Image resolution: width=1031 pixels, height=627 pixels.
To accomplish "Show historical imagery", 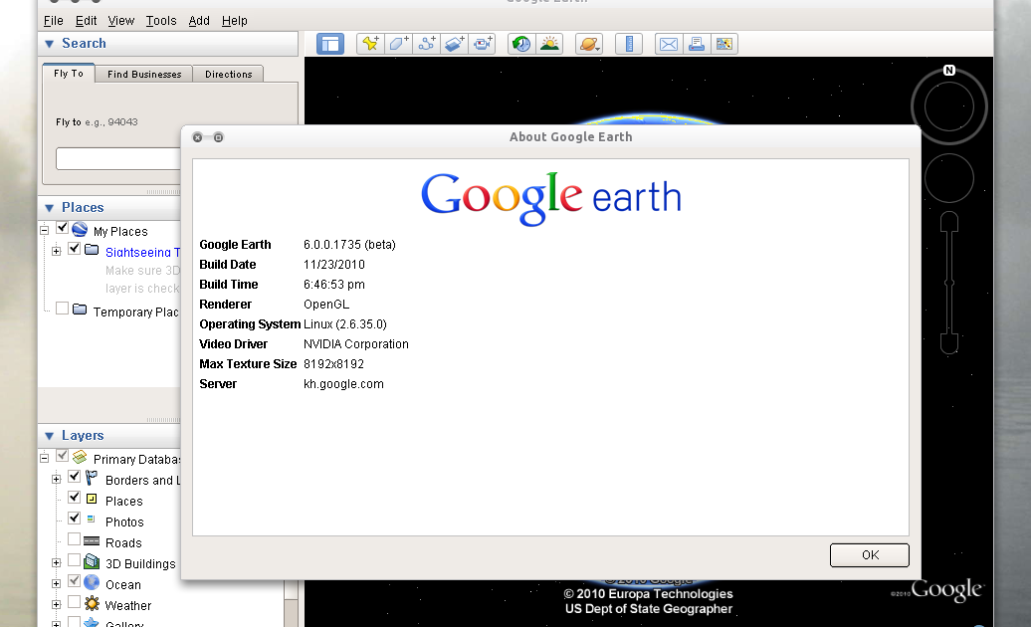I will (x=520, y=43).
